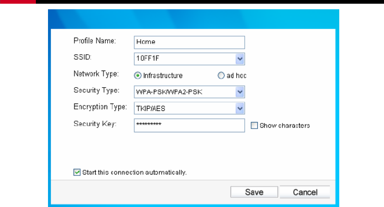The width and height of the screenshot is (384, 207).
Task: Save the wireless profile
Action: tap(254, 192)
